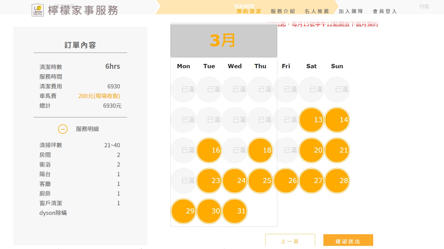This screenshot has width=444, height=249.
Task: Click the dyson除蟎 service row
Action: [80, 213]
